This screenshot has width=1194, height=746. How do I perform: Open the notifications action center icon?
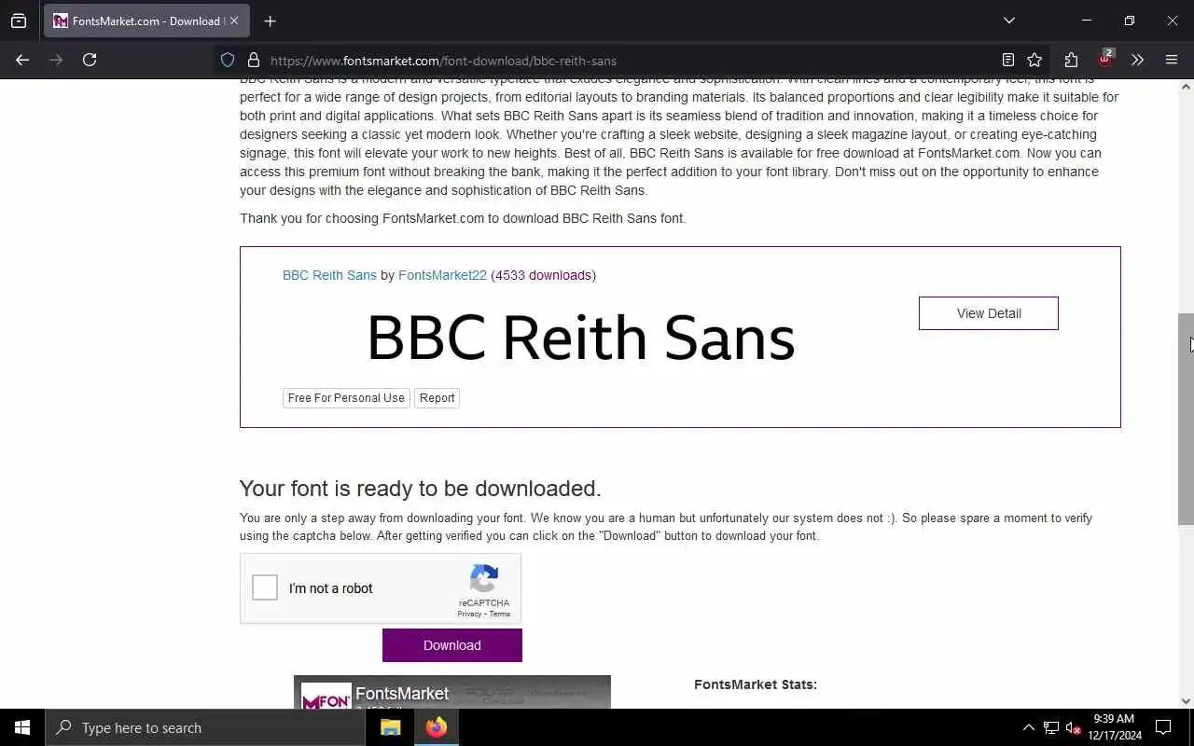[1163, 727]
